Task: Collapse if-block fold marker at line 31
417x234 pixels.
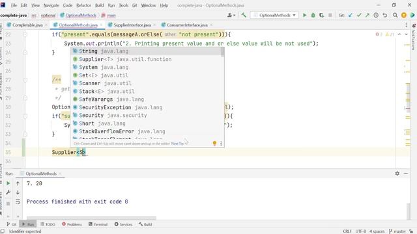Action: click(25, 116)
